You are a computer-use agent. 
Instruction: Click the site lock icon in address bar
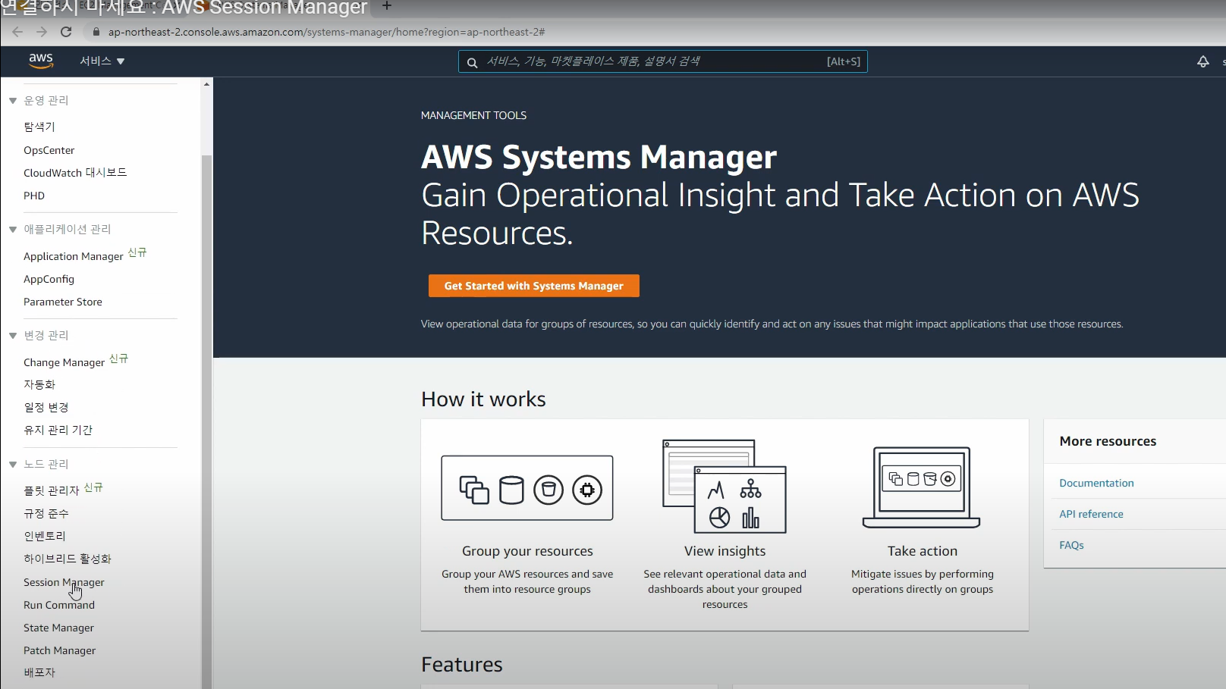tap(96, 32)
